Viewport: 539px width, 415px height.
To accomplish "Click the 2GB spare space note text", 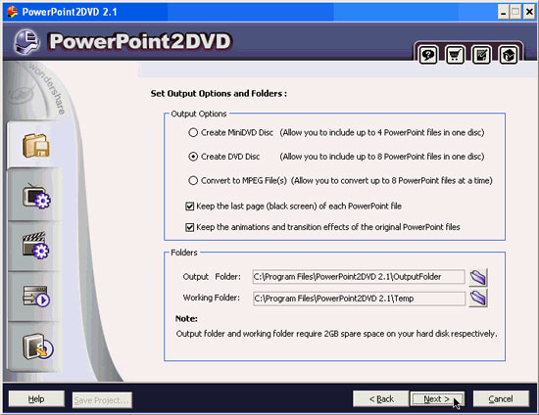I will click(x=336, y=334).
